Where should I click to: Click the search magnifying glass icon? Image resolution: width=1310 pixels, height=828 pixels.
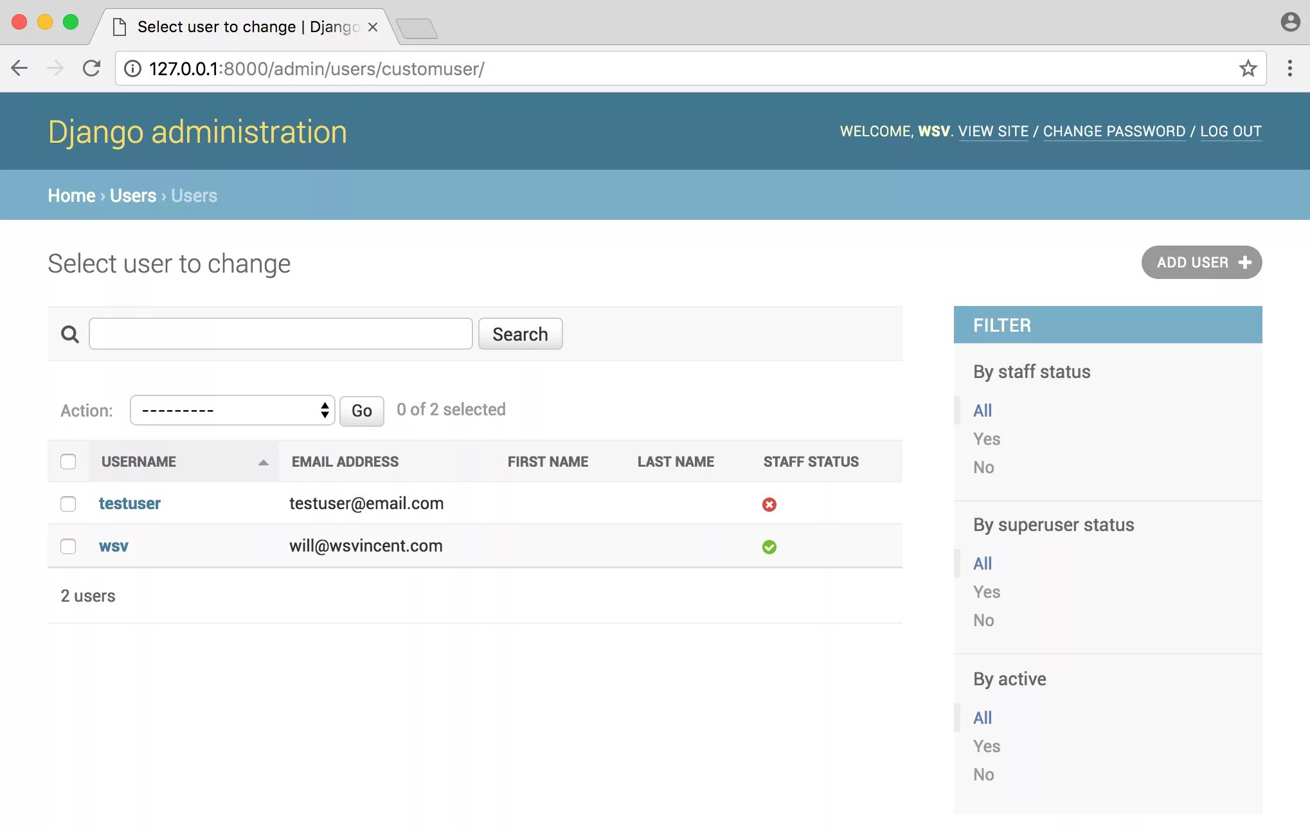(69, 333)
